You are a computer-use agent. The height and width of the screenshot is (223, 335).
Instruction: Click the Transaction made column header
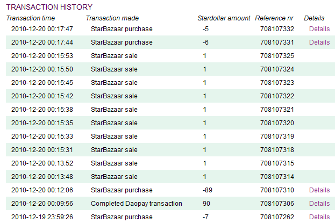point(112,18)
